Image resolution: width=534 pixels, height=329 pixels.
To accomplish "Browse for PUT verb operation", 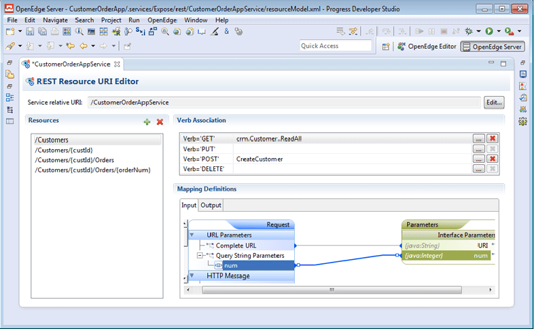I will tap(478, 149).
